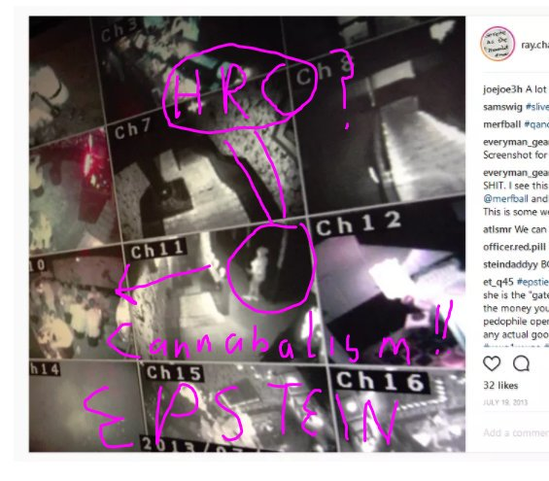Click the speech bubble comment icon
The width and height of the screenshot is (549, 481).
pos(521,363)
